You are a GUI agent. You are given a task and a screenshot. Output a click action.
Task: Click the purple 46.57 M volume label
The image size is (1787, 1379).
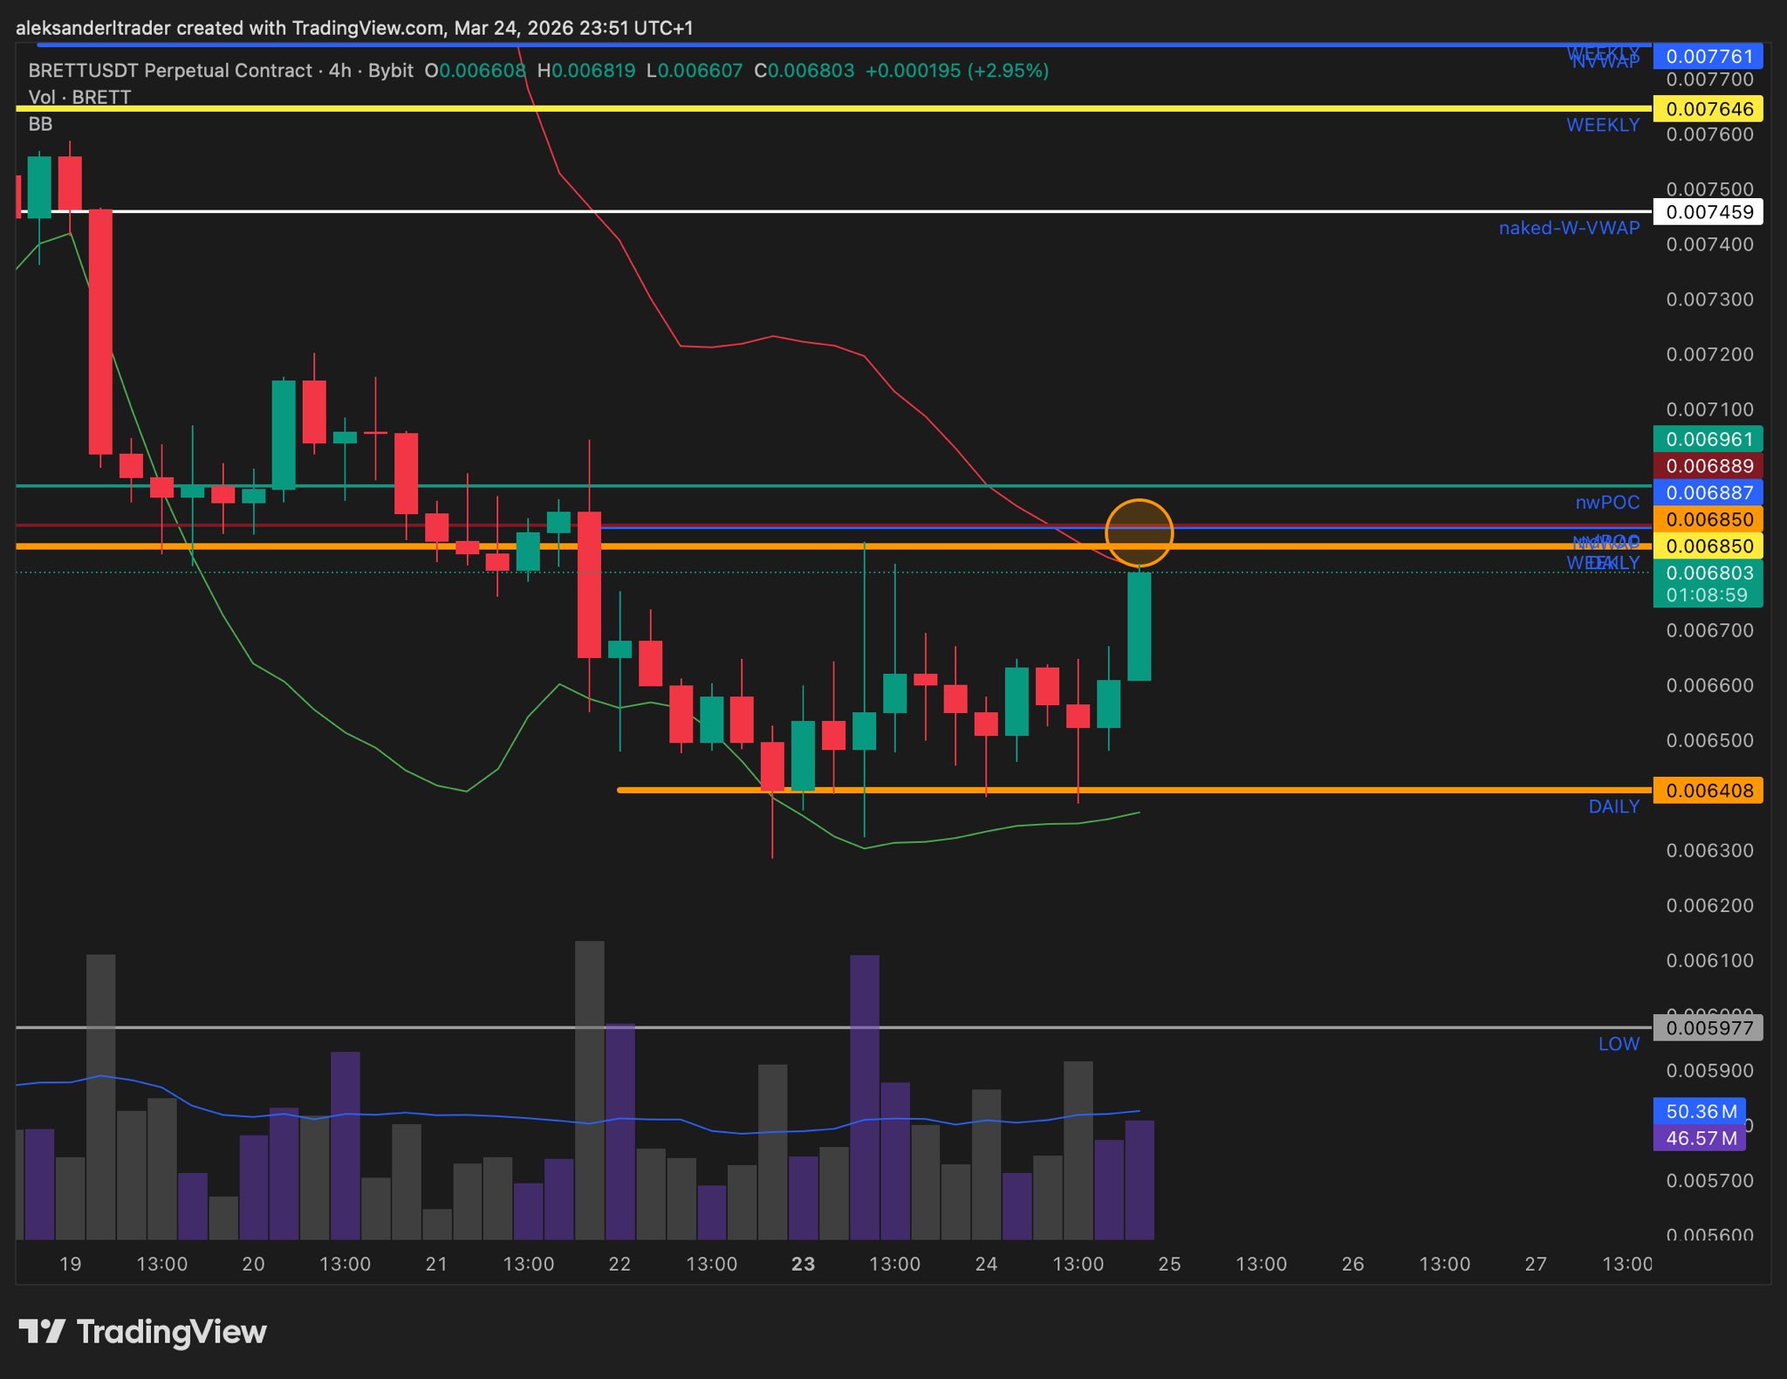(x=1700, y=1138)
